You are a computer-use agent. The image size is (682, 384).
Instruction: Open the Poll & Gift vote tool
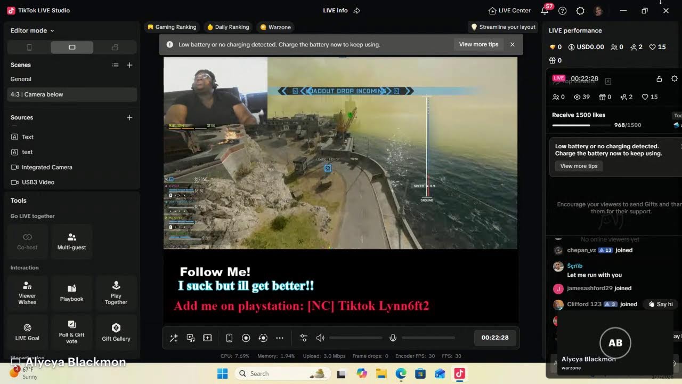[72, 333]
